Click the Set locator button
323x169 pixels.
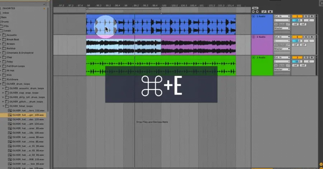coord(255,8)
